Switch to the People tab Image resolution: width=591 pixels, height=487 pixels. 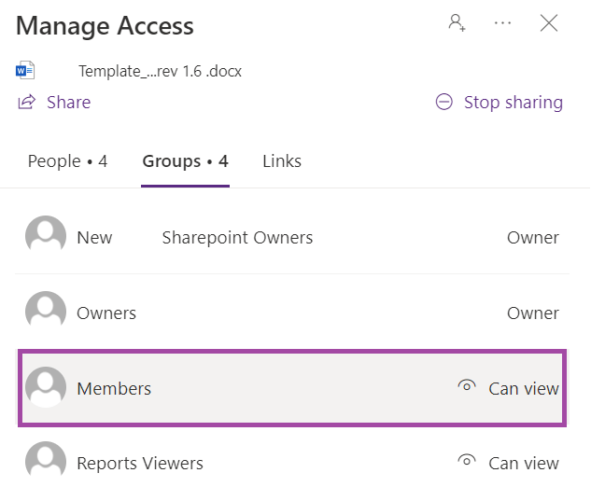coord(68,161)
